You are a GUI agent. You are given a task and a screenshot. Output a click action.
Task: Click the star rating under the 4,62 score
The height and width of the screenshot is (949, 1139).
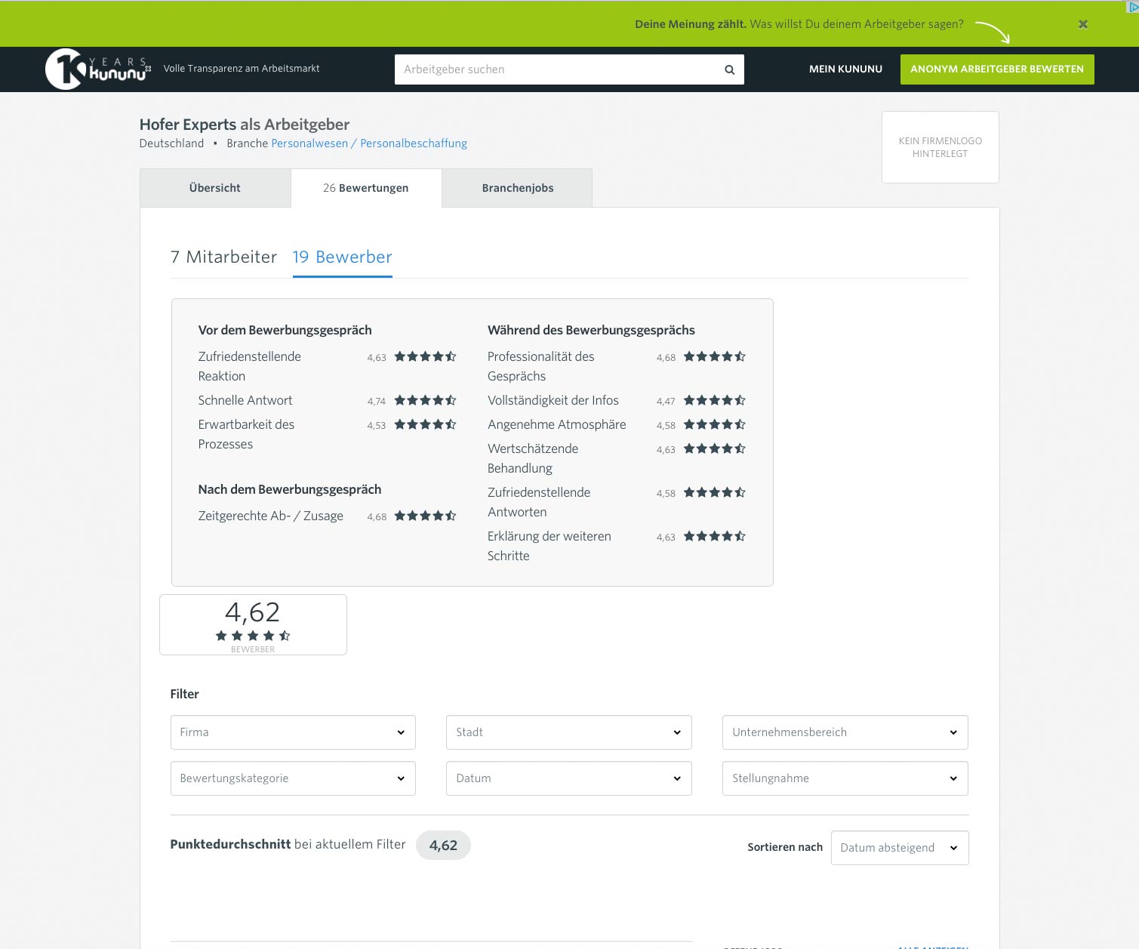(x=253, y=636)
